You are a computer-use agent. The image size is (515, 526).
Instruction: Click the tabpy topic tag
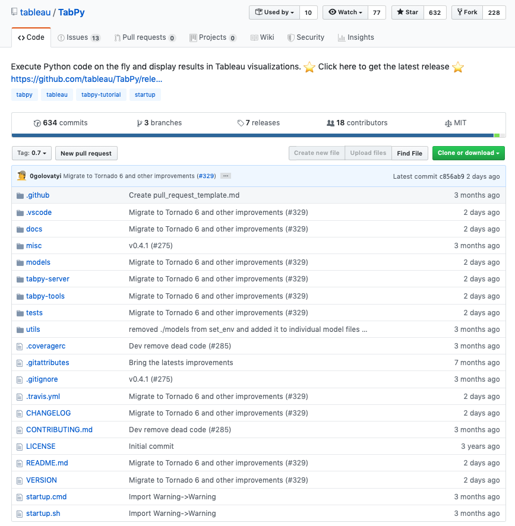pyautogui.click(x=24, y=94)
